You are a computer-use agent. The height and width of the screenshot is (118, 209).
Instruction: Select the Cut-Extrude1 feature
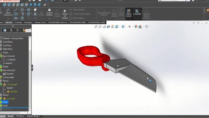pyautogui.click(x=8, y=77)
